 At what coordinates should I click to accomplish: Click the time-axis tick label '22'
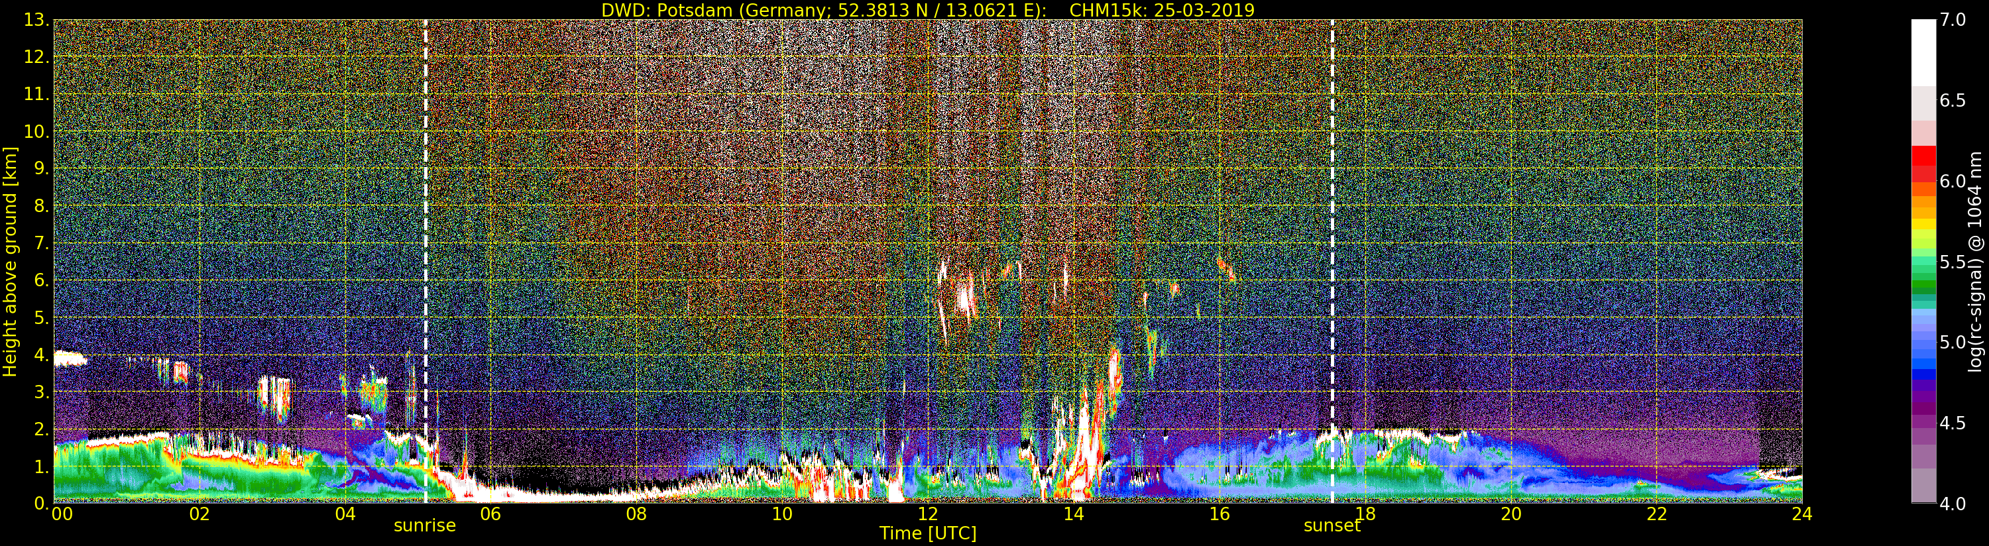point(1657,514)
